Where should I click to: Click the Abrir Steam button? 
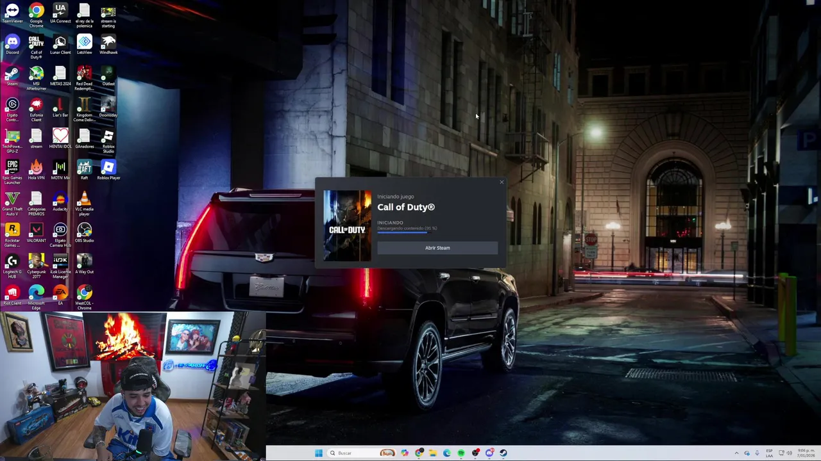click(x=437, y=248)
